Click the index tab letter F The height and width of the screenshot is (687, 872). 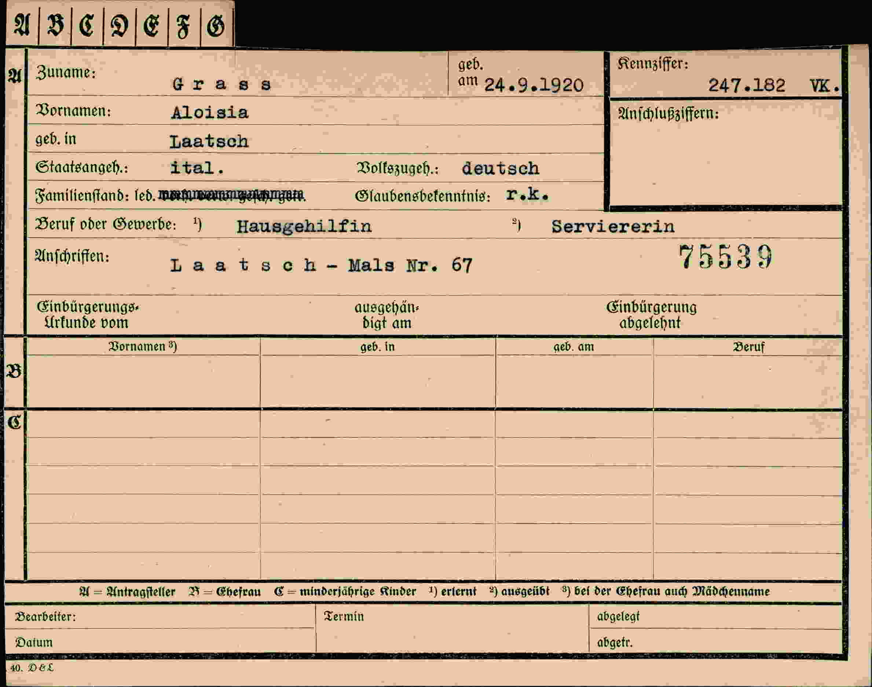point(184,27)
